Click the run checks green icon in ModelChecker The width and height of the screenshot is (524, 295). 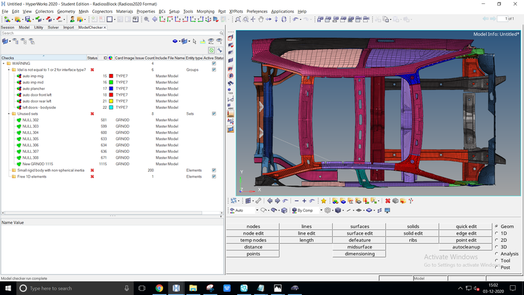[212, 50]
